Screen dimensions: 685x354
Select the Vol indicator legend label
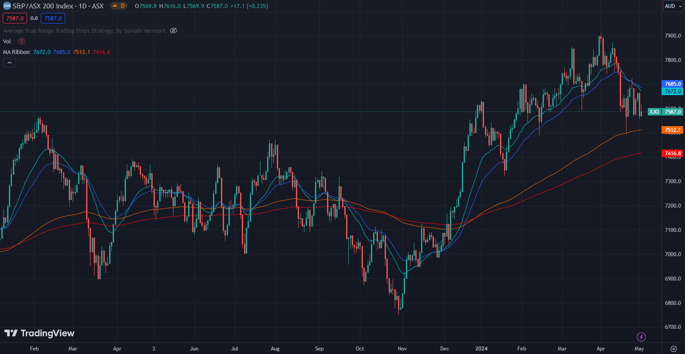[7, 41]
